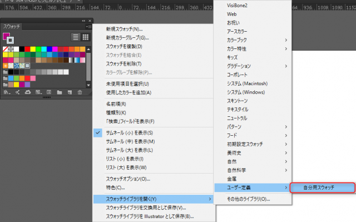The height and width of the screenshot is (222, 356).
Task: Switch swatches to thumbnail grid view
Action: (x=85, y=37)
